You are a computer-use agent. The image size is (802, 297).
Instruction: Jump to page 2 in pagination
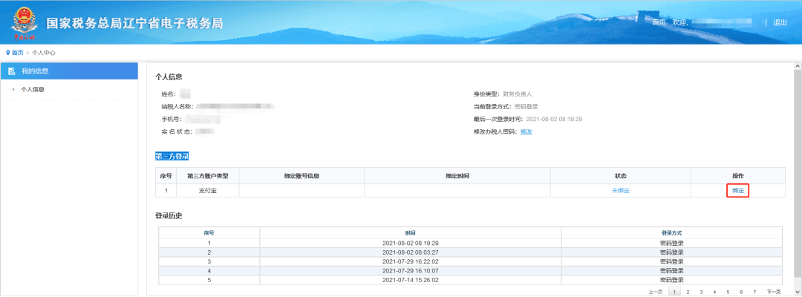point(688,292)
